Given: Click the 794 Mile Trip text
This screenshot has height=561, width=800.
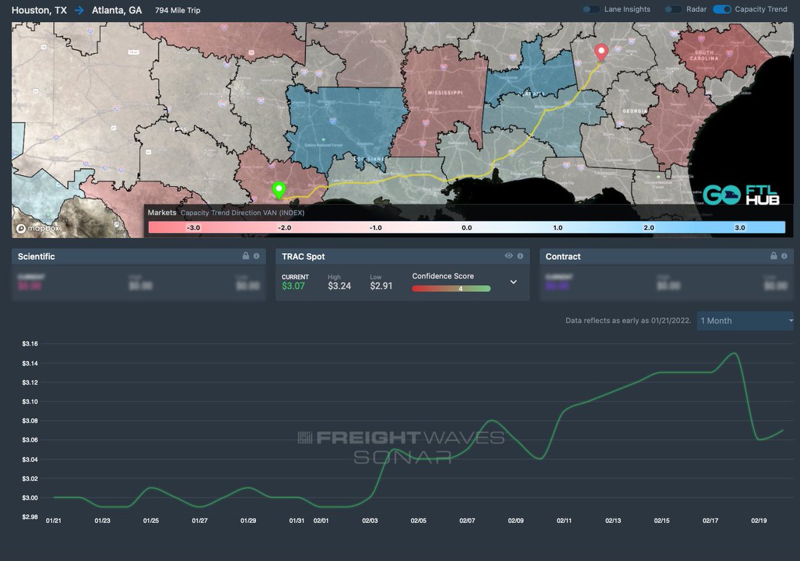Looking at the screenshot, I should [177, 11].
